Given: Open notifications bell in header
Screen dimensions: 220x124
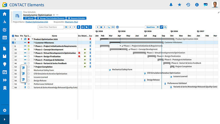Looking at the screenshot, I should (x=171, y=5).
